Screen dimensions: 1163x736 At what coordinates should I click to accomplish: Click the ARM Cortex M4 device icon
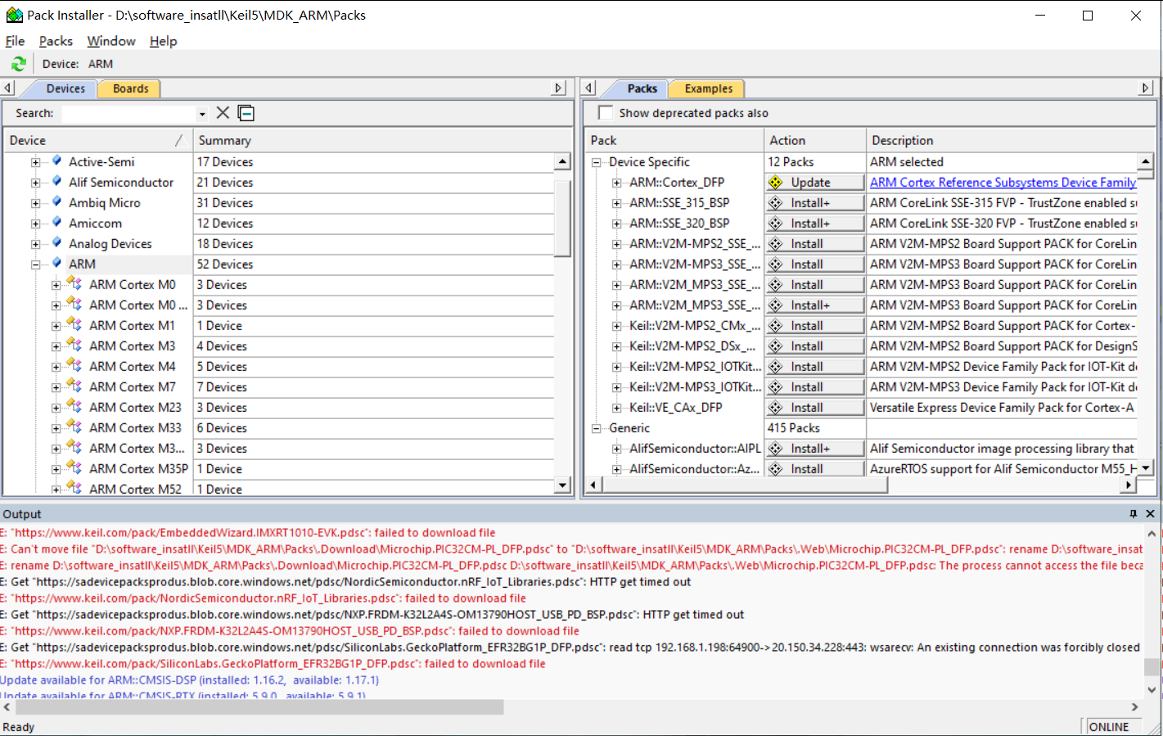[x=74, y=365]
